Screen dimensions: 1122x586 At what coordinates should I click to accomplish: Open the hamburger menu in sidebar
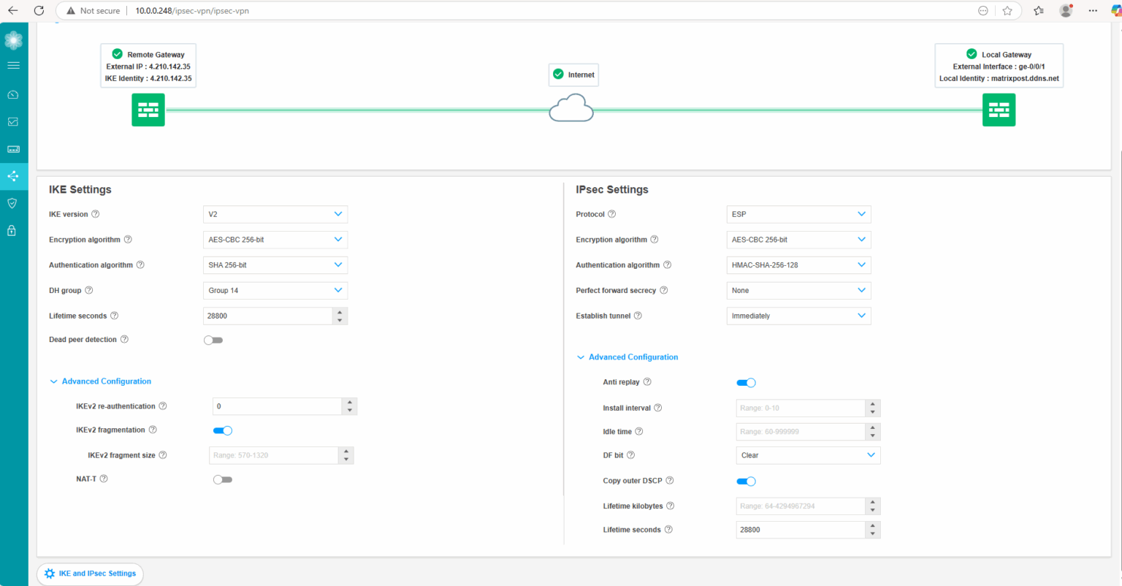click(x=13, y=65)
